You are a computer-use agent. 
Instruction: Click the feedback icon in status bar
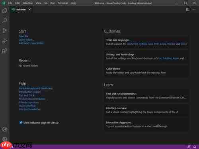click(189, 147)
